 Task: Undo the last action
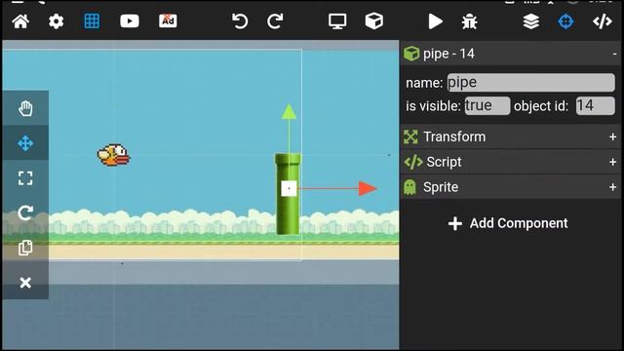(240, 21)
